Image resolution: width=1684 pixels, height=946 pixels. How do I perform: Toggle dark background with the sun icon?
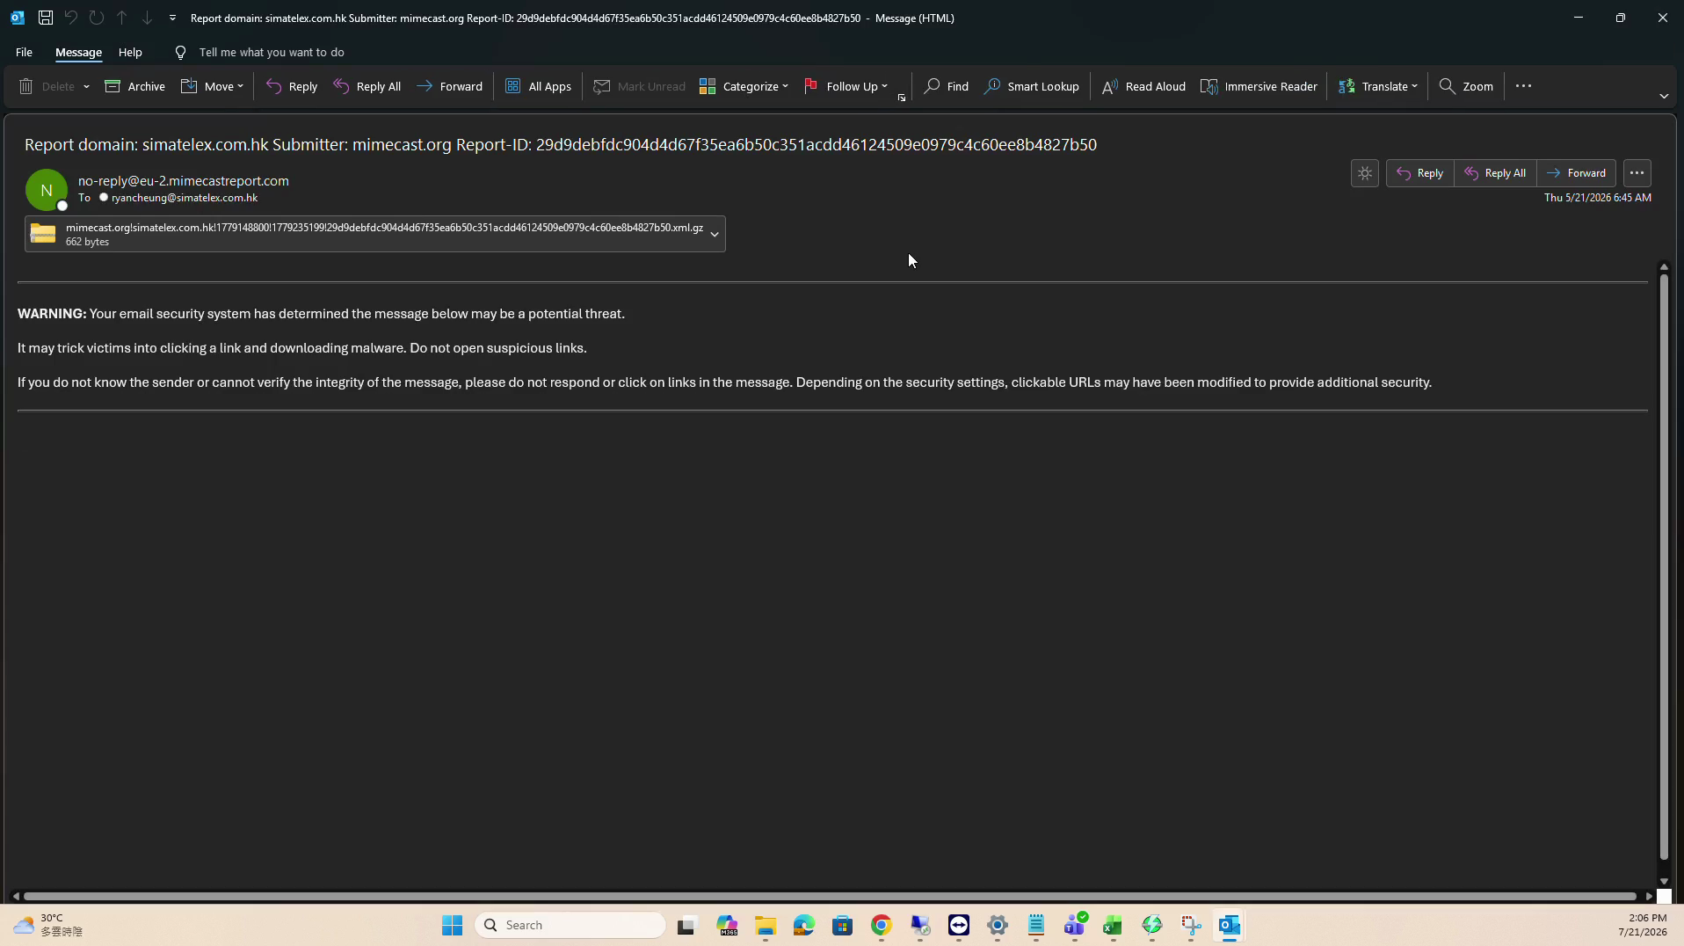tap(1364, 173)
